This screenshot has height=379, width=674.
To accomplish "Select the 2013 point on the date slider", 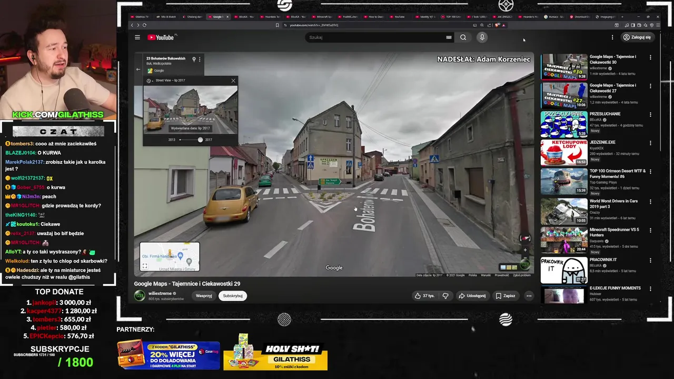I will [180, 139].
